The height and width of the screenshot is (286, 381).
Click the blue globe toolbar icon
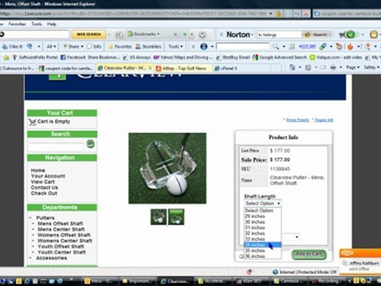(204, 46)
